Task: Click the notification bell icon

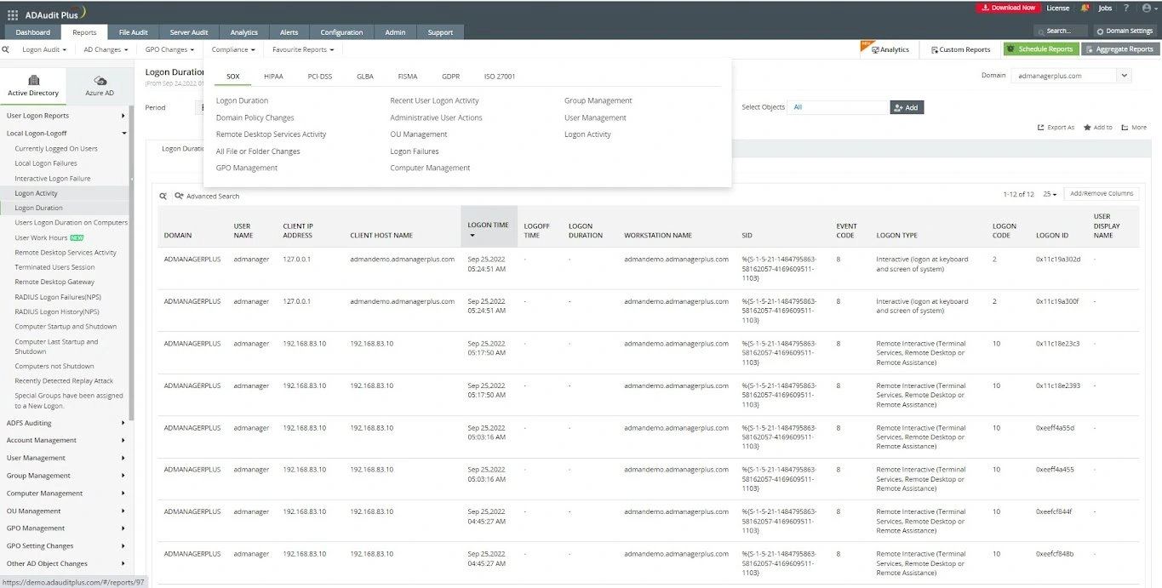Action: (1085, 8)
